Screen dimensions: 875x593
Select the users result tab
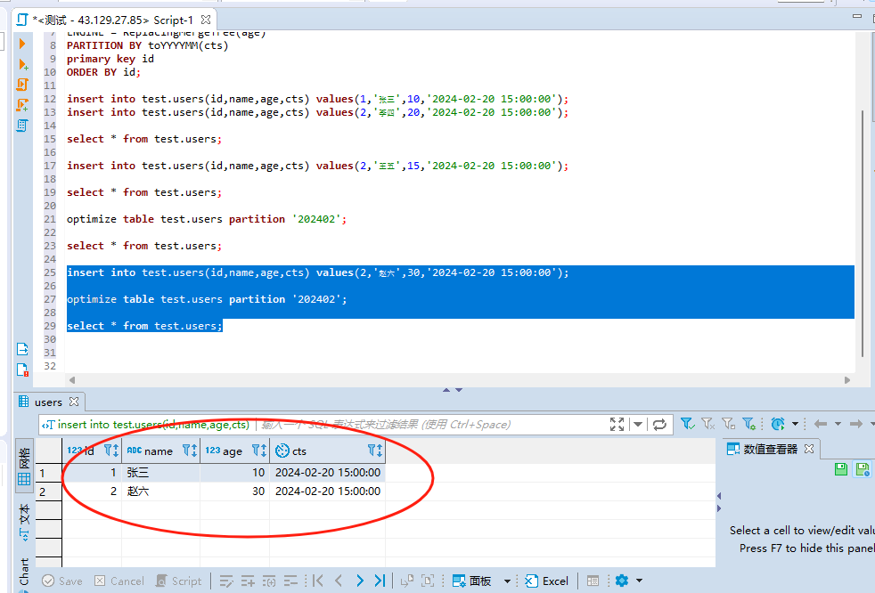coord(48,402)
